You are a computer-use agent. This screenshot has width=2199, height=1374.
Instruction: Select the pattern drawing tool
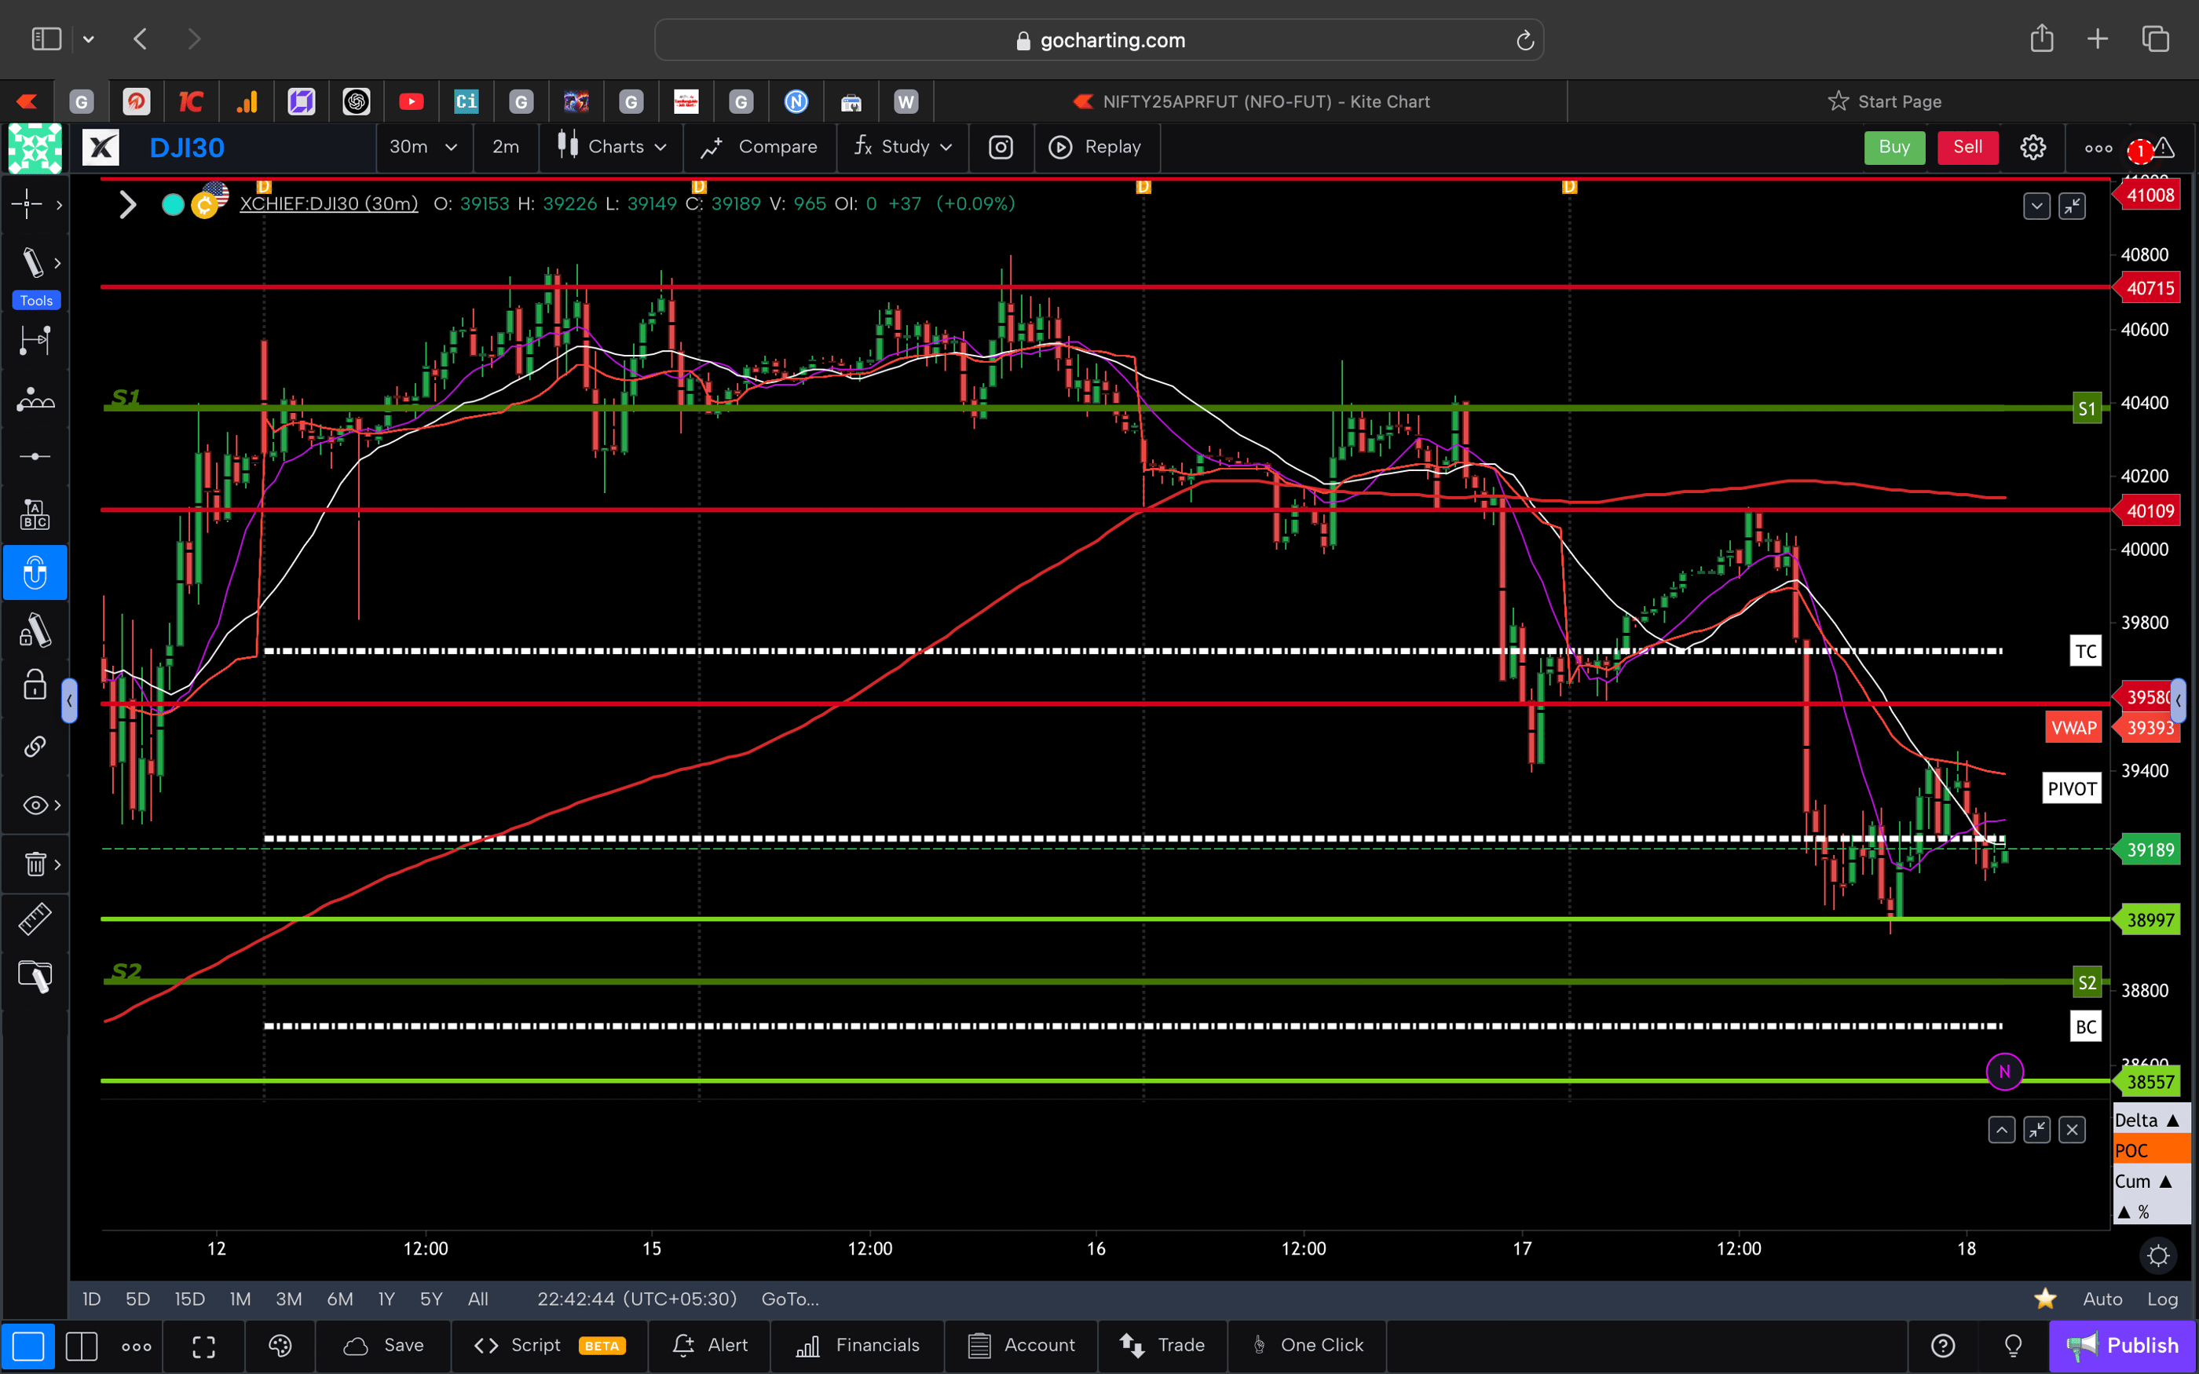coord(35,398)
